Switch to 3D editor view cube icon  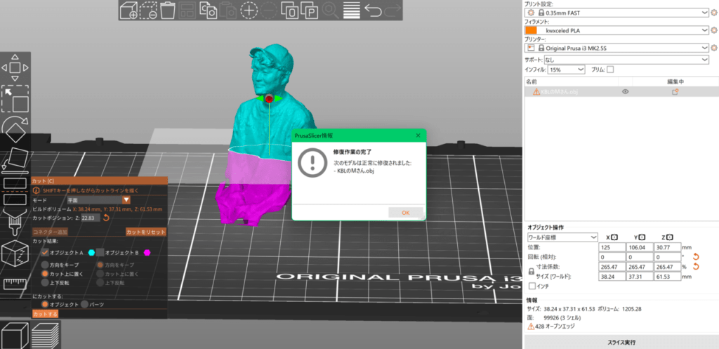(x=15, y=335)
